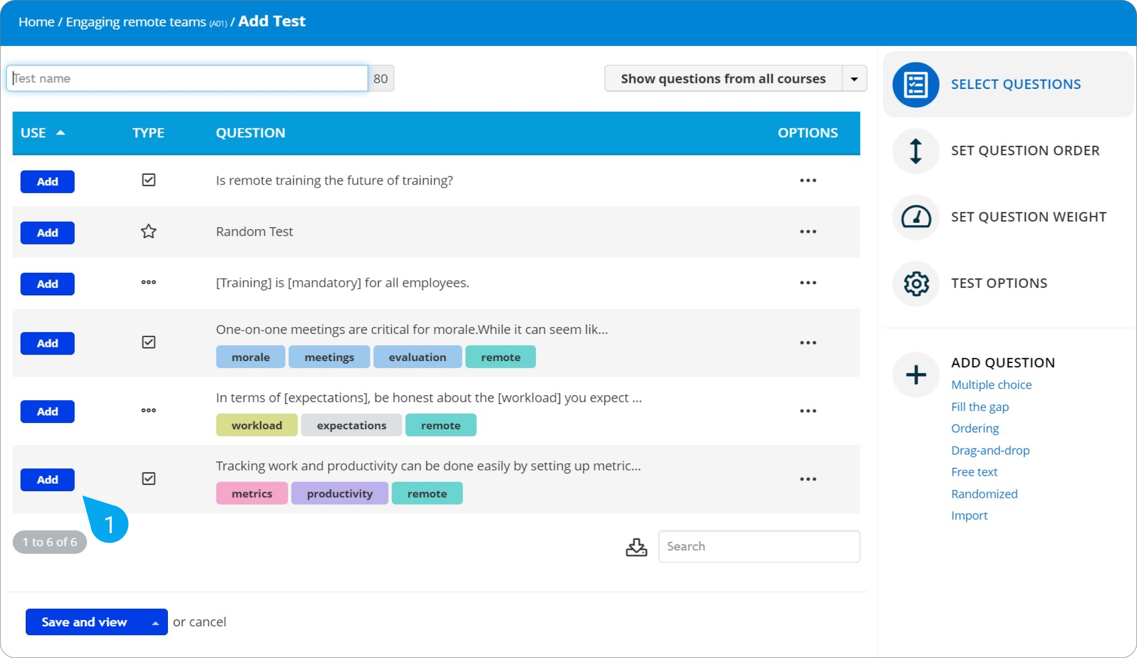
Task: Click 'remote' tag on One-on-one meetings row
Action: click(x=500, y=357)
